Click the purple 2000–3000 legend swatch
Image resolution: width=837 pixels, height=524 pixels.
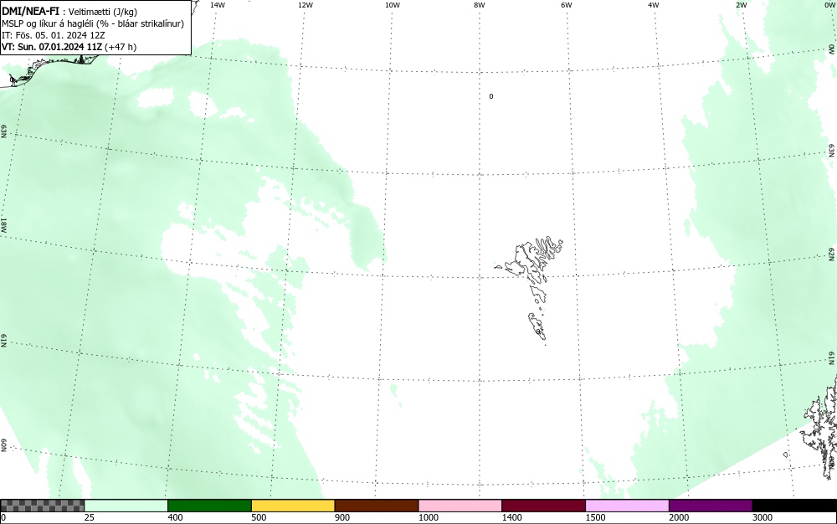[x=711, y=506]
